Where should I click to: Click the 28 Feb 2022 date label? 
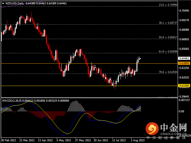coord(8,140)
